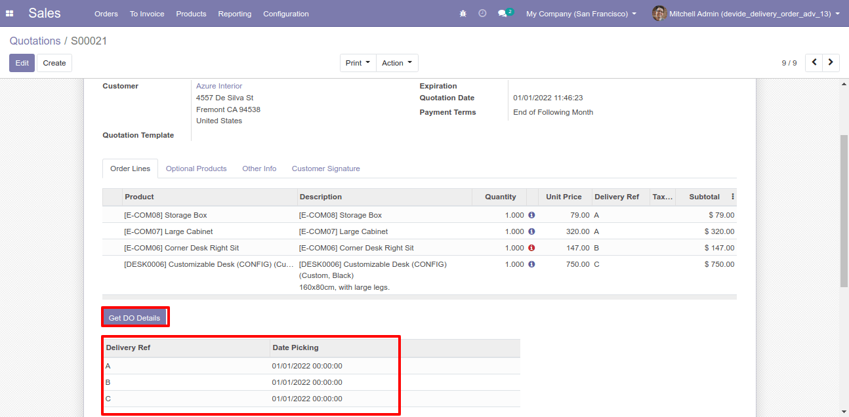Viewport: 849px width, 417px height.
Task: Open the Mitchell Admin user menu
Action: (746, 14)
